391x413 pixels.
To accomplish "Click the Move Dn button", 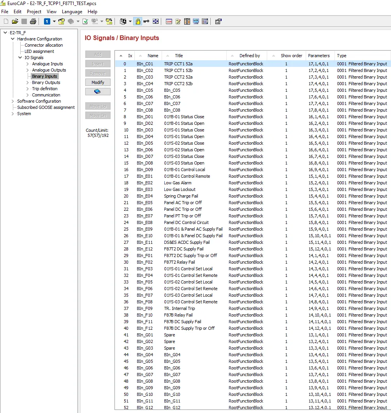I will click(x=98, y=115).
